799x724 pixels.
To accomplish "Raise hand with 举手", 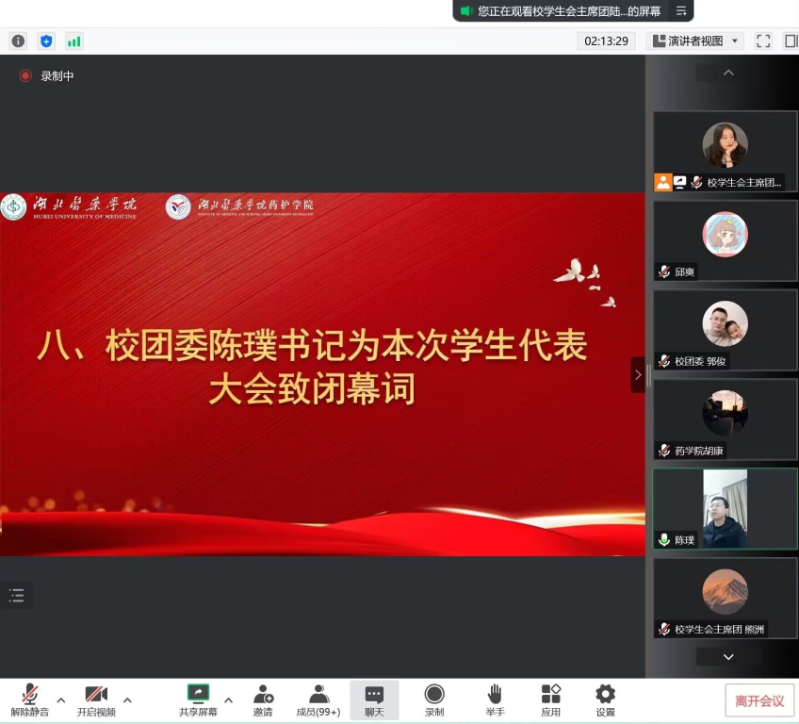I will point(495,699).
